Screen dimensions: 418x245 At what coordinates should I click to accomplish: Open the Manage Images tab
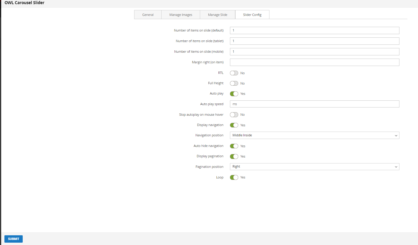[x=181, y=15]
